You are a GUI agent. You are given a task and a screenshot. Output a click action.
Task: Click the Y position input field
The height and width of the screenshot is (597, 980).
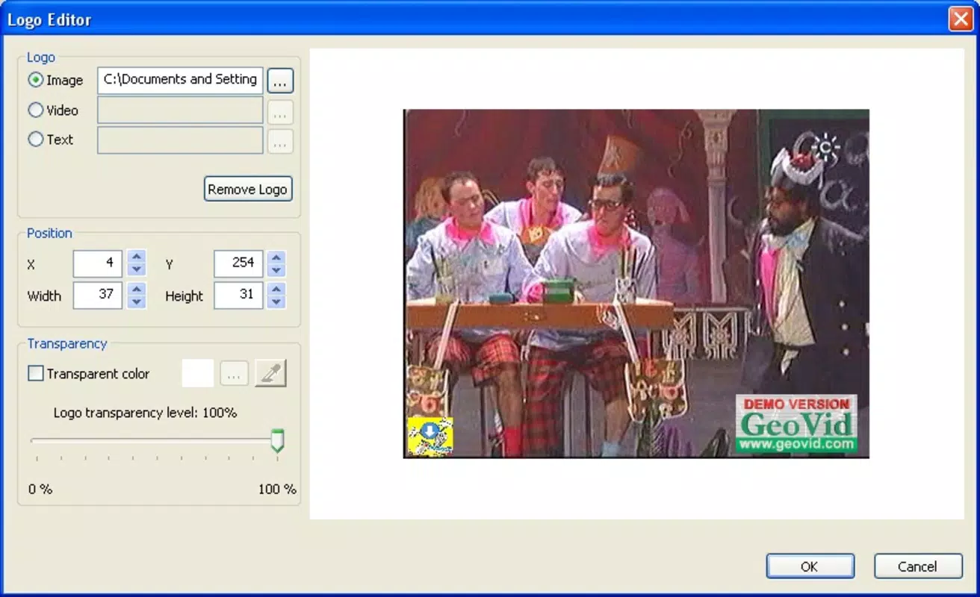[239, 263]
